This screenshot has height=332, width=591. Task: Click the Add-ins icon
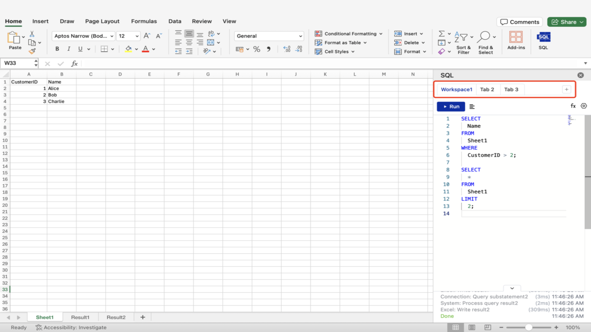click(516, 37)
